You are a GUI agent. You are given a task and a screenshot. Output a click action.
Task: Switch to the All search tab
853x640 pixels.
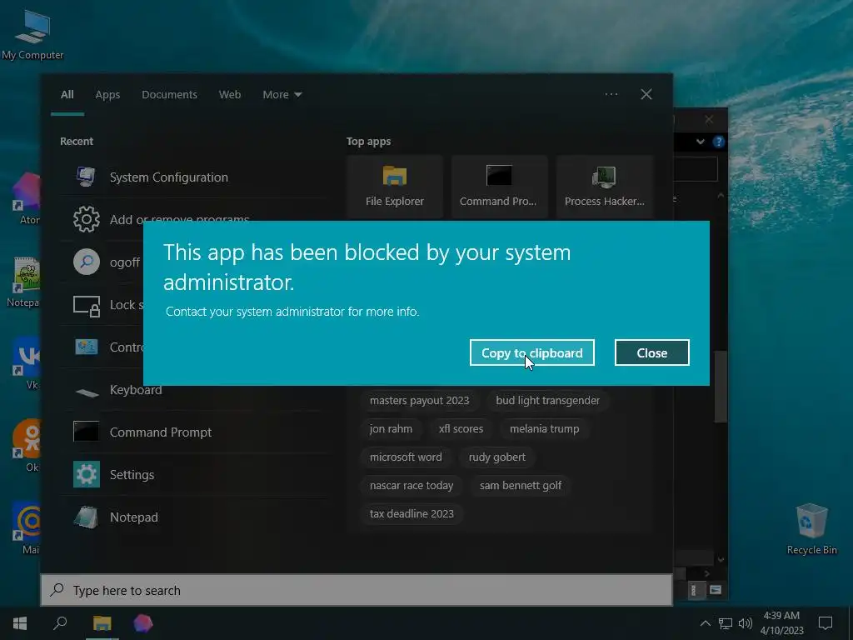tap(67, 94)
